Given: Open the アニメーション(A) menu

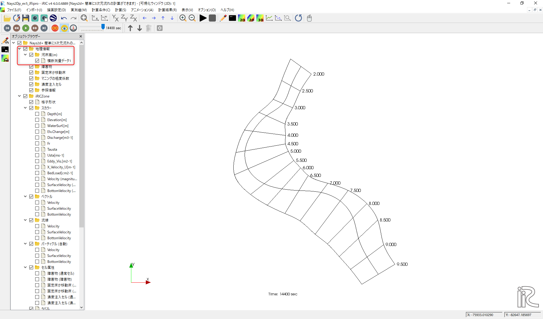Looking at the screenshot, I should pyautogui.click(x=142, y=10).
